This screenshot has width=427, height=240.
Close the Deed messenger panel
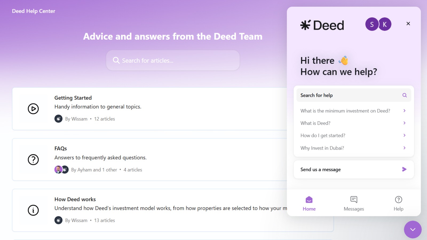point(408,24)
